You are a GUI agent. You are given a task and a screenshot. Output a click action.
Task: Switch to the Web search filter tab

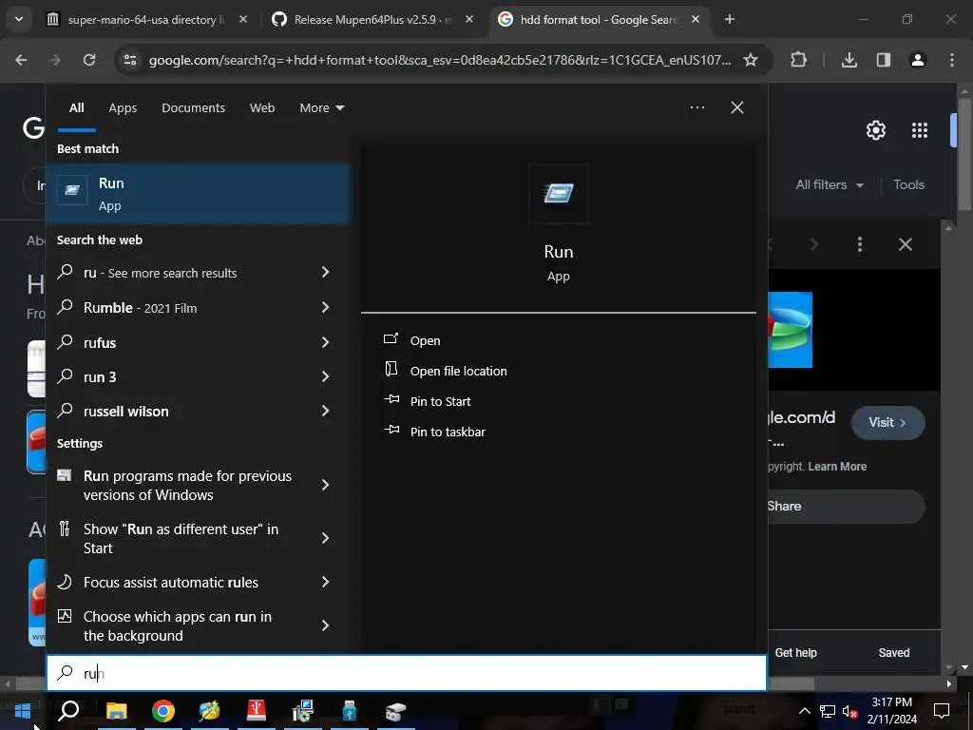(262, 108)
